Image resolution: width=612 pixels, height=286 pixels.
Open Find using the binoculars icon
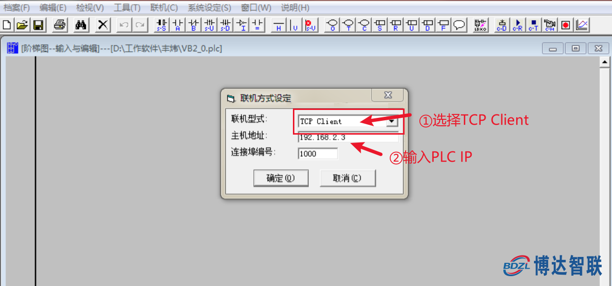[x=81, y=25]
